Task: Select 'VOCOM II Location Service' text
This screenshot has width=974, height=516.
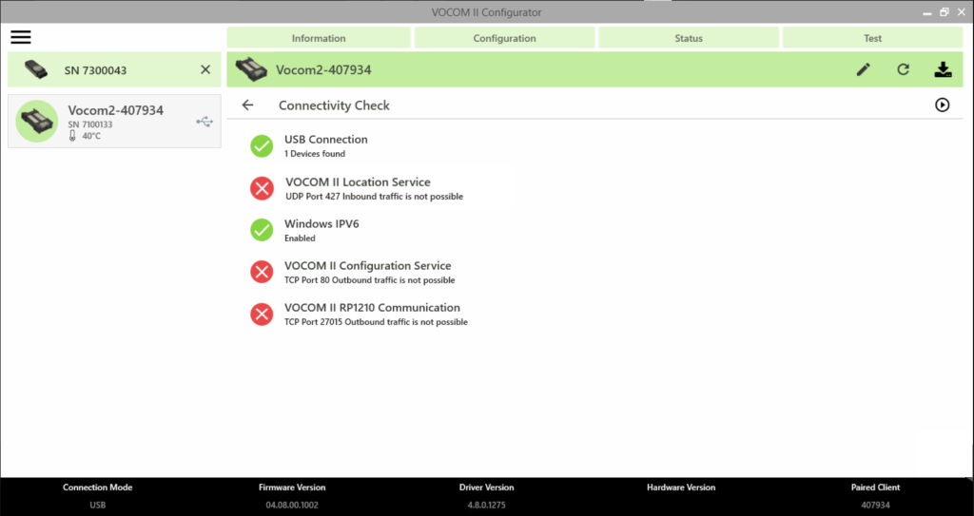Action: tap(358, 182)
